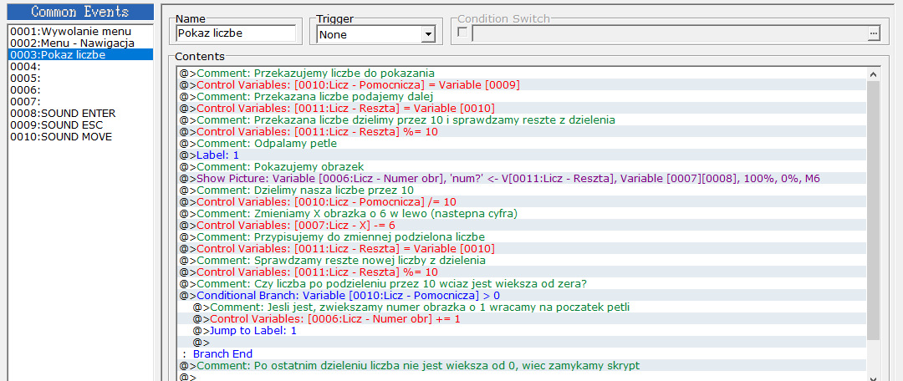
Task: Select comment Przekazana liczbe podajemy dalej
Action: tap(521, 97)
